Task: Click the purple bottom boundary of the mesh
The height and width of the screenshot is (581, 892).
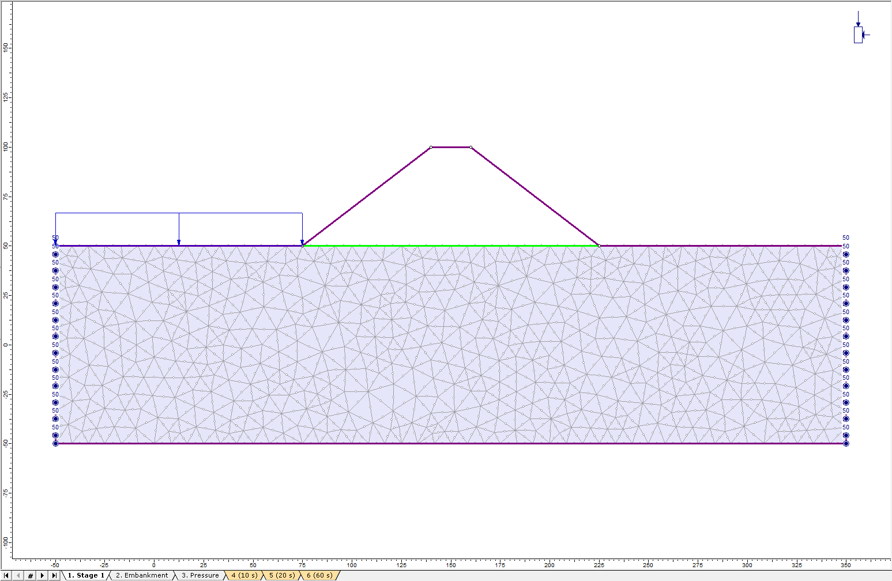Action: 450,443
